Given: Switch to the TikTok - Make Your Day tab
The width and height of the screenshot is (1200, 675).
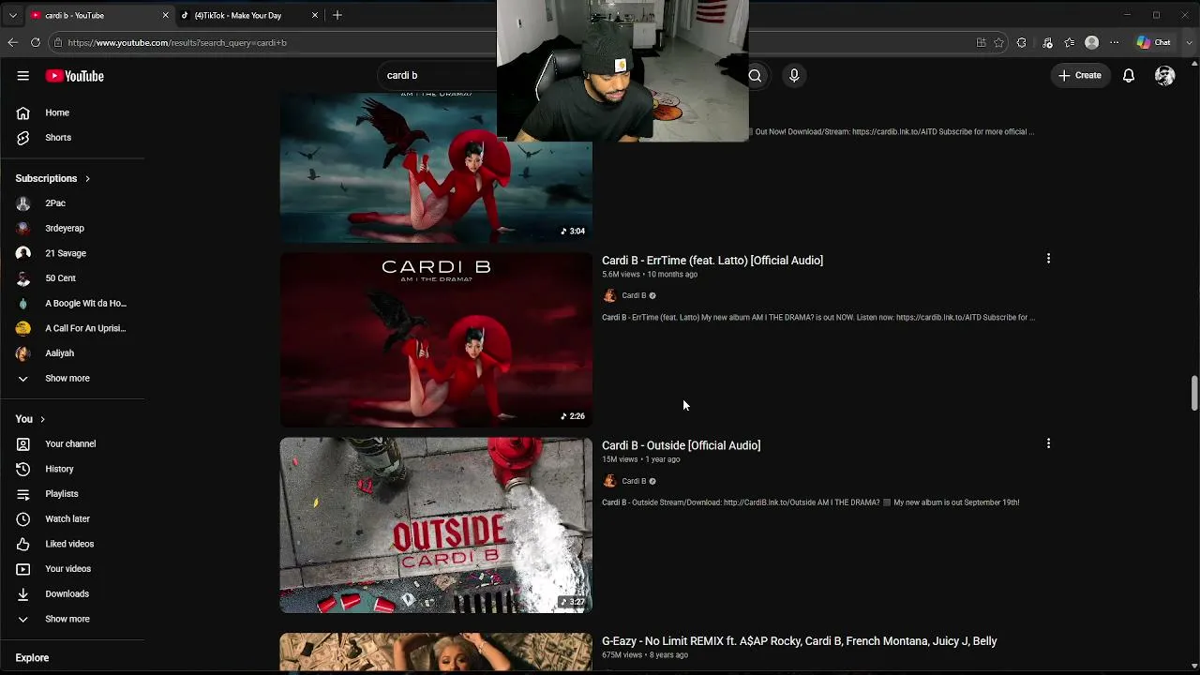Looking at the screenshot, I should (248, 15).
